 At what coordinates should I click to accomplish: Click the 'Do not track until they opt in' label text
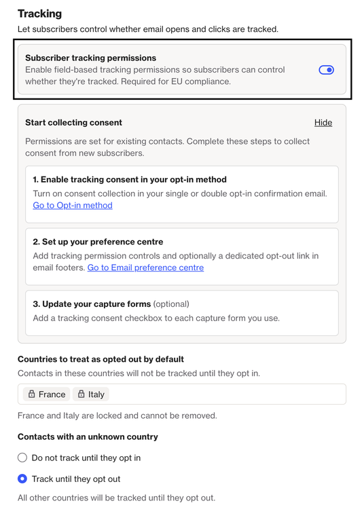[86, 458]
